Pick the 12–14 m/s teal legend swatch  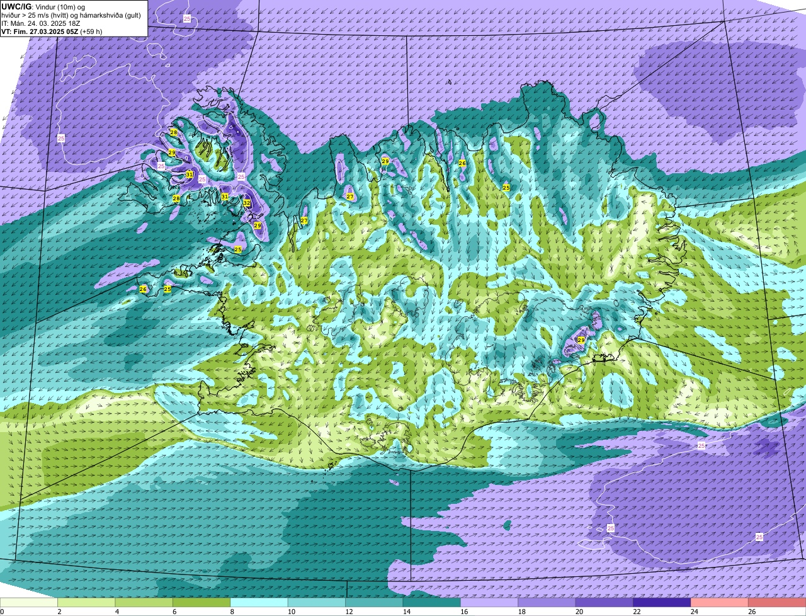[375, 602]
